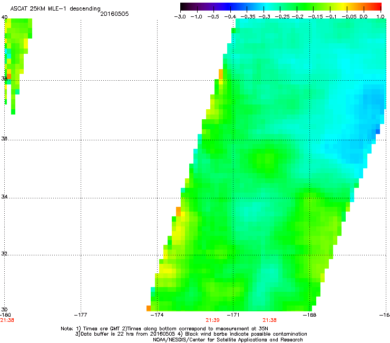Click the red '21:38' beneath the -180 label

click(x=7, y=320)
